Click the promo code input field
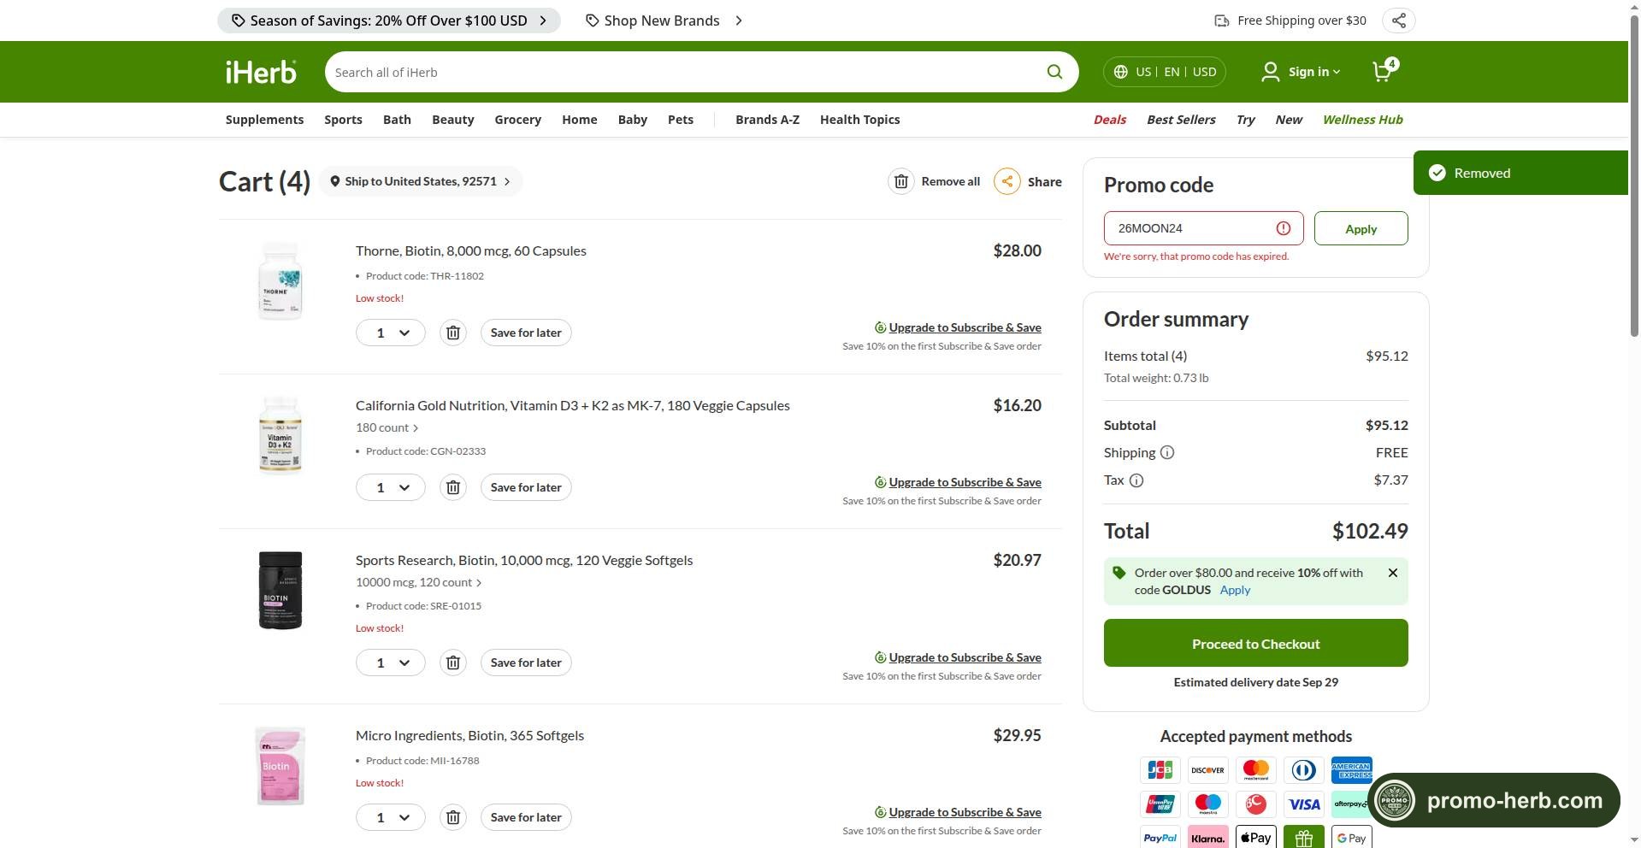Screen dimensions: 1641x848 pyautogui.click(x=1203, y=228)
